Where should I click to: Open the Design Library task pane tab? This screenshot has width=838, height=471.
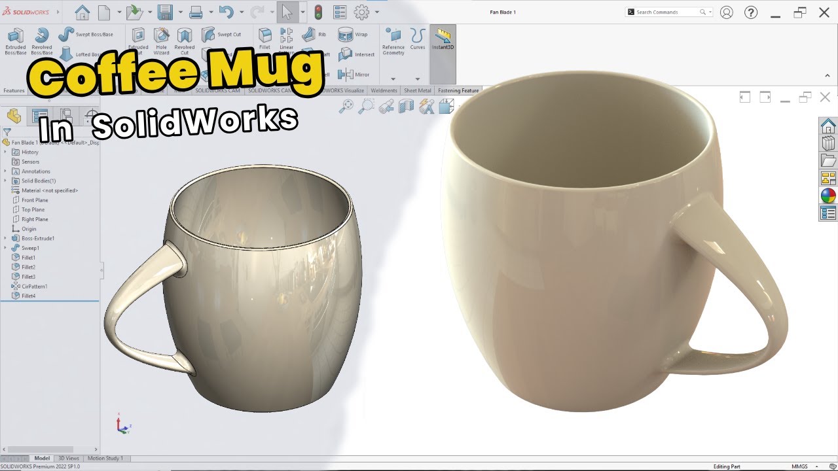click(x=828, y=143)
